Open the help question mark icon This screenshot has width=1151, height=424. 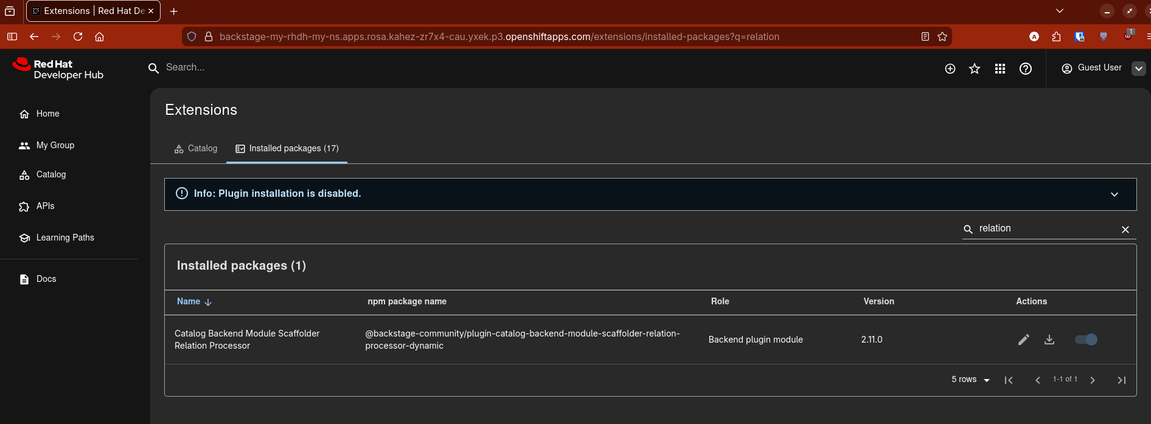pos(1026,69)
